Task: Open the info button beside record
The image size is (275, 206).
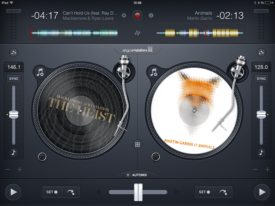Action: point(151,16)
